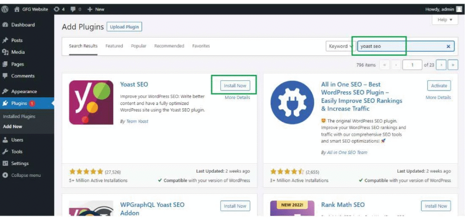Open WPGraphQL Yoast SEO Addon title
Viewport: 465px width, 220px height.
[152, 209]
